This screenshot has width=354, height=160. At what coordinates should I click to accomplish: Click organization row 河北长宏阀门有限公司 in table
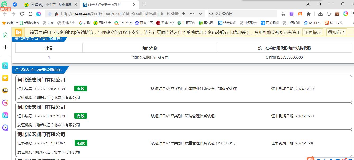click(150, 57)
